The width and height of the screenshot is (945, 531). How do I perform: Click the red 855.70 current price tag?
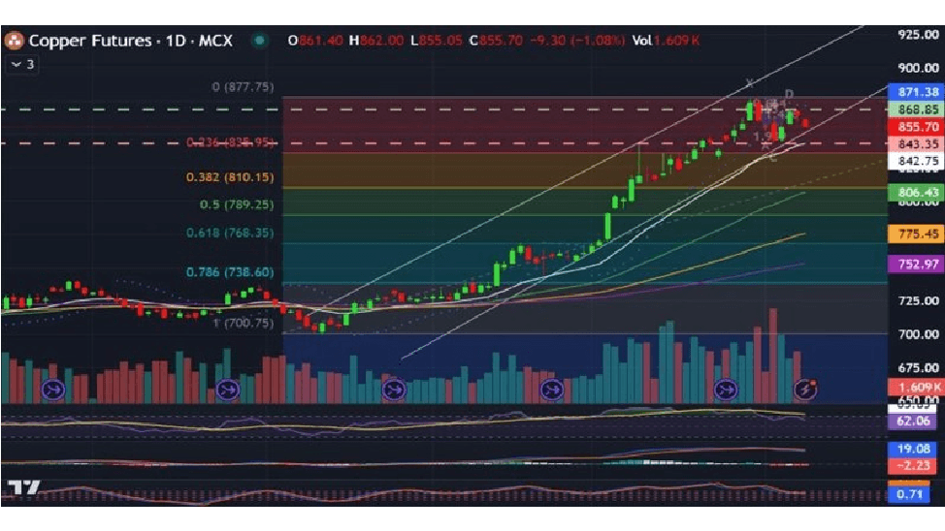point(917,127)
